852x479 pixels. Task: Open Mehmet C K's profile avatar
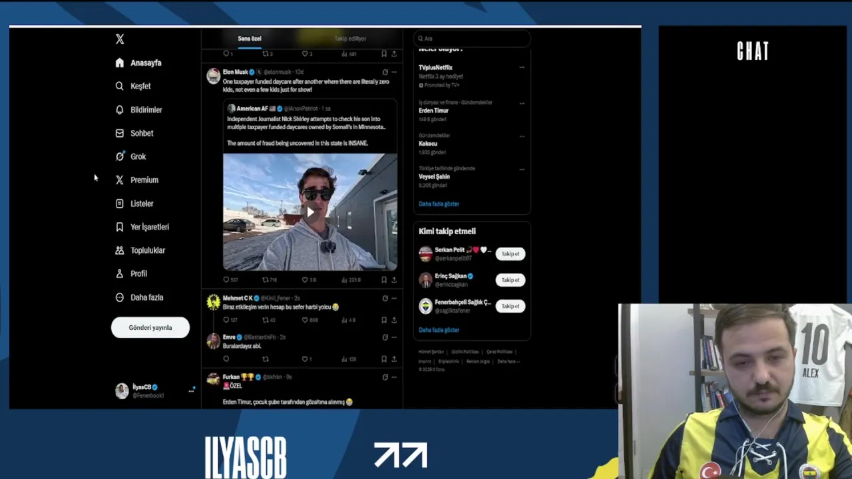coord(213,302)
